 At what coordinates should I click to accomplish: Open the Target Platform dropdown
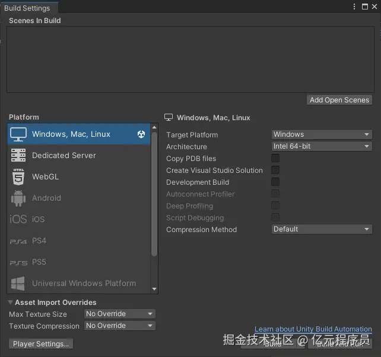322,134
